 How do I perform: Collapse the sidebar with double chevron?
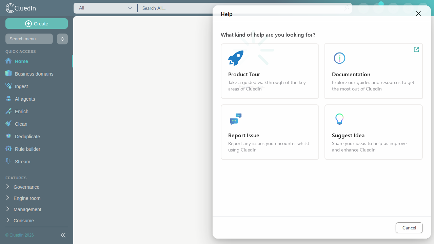pyautogui.click(x=63, y=235)
